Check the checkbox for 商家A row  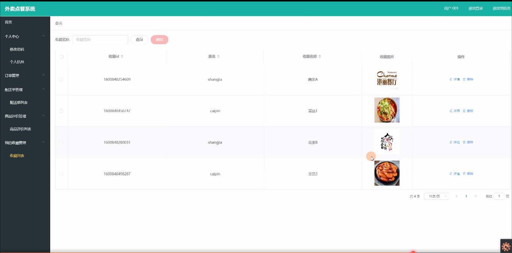point(61,80)
